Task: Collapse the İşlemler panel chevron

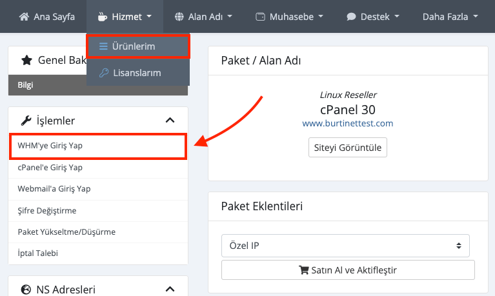Action: pyautogui.click(x=170, y=121)
